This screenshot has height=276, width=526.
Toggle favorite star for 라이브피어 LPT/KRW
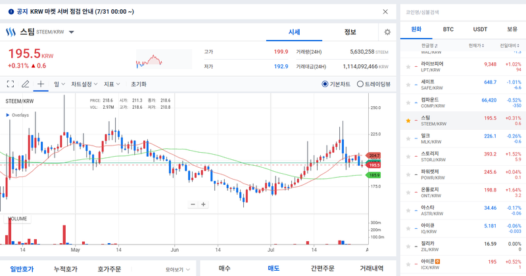(408, 67)
